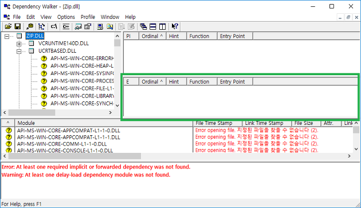The image size is (361, 208).
Task: Click the grayed Start Profiling icon
Action: 121,27
